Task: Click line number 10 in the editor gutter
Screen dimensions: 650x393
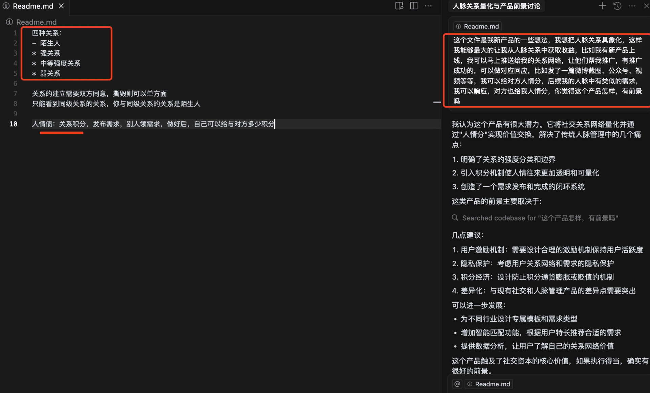Action: [13, 124]
